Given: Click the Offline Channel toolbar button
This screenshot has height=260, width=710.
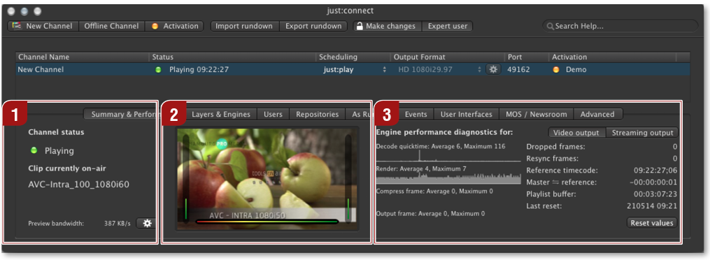Looking at the screenshot, I should coord(112,27).
